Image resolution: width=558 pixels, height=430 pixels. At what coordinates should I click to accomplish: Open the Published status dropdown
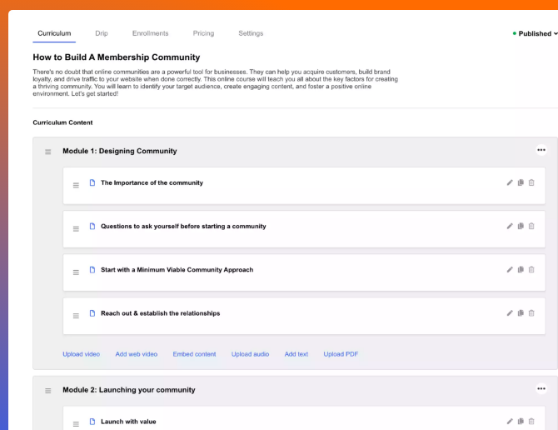[535, 34]
